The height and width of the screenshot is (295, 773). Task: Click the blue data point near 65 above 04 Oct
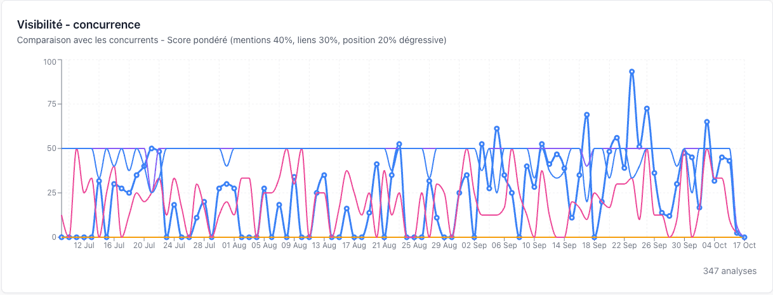[706, 122]
